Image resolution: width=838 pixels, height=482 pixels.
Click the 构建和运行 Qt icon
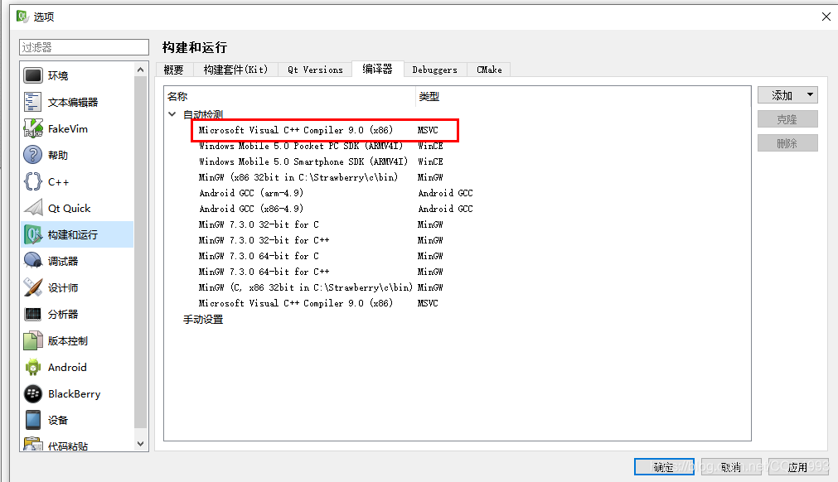pyautogui.click(x=32, y=234)
